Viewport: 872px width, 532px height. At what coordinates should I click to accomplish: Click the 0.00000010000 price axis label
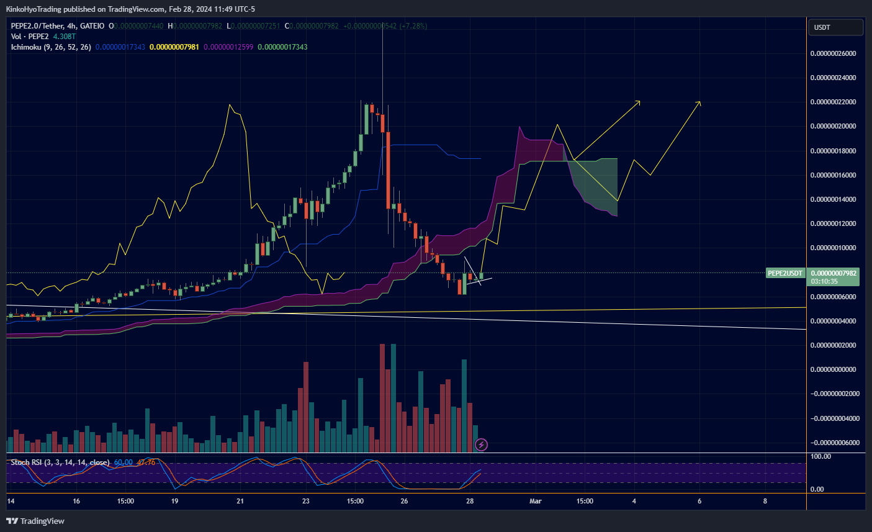834,248
